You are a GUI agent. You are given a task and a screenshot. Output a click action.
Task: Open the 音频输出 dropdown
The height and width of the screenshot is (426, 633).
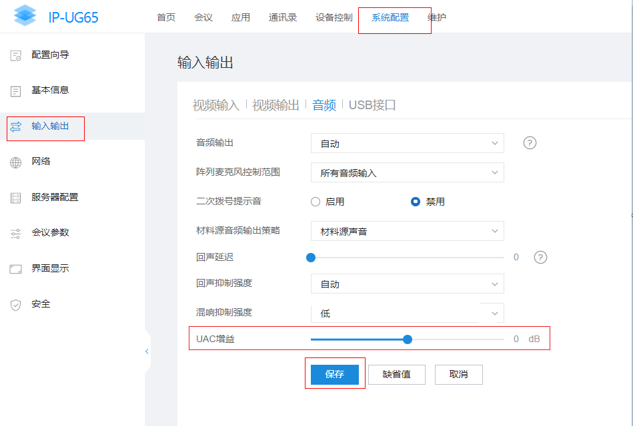[408, 143]
